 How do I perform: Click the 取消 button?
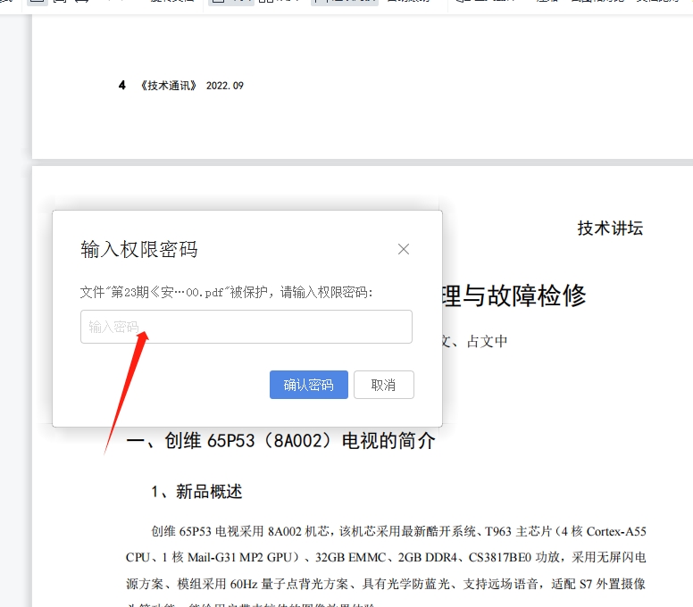384,385
